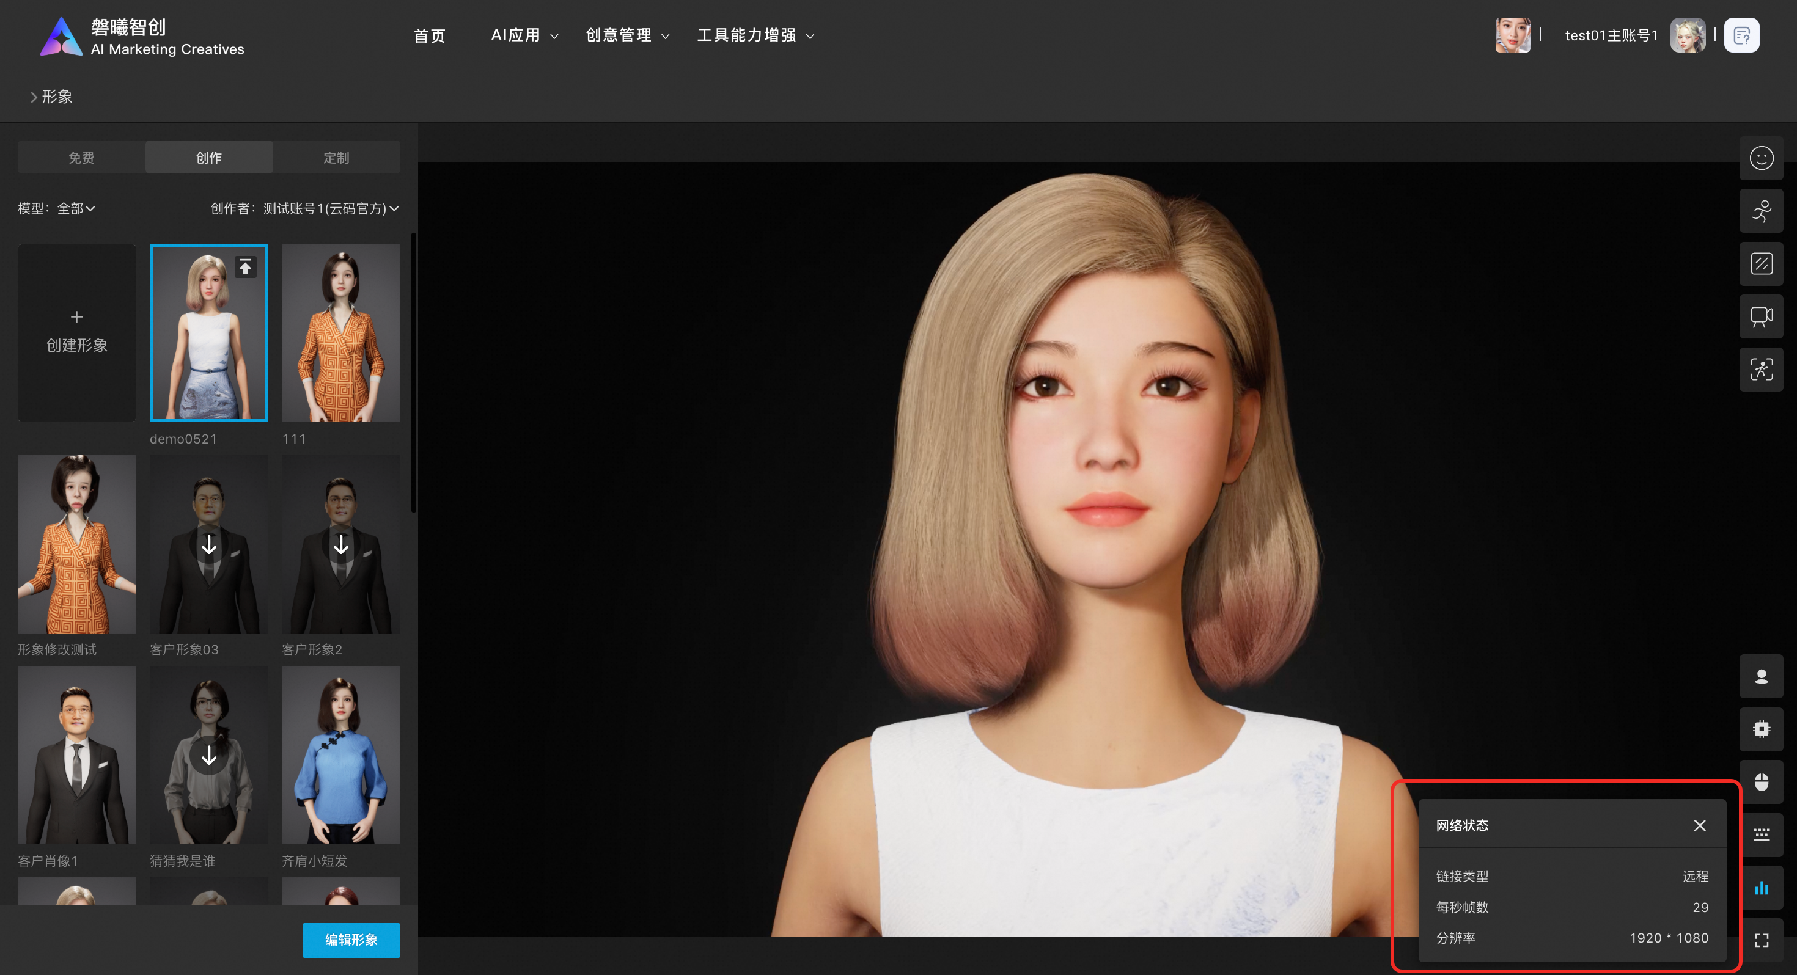
Task: Click the 客户形象03 name label
Action: 184,649
